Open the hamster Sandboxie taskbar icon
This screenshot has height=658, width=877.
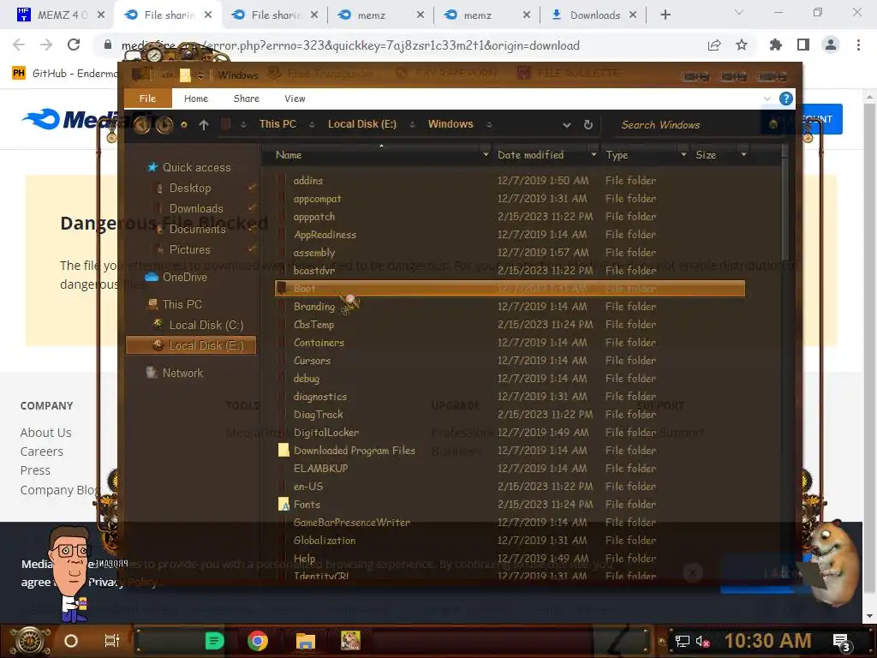click(x=350, y=641)
